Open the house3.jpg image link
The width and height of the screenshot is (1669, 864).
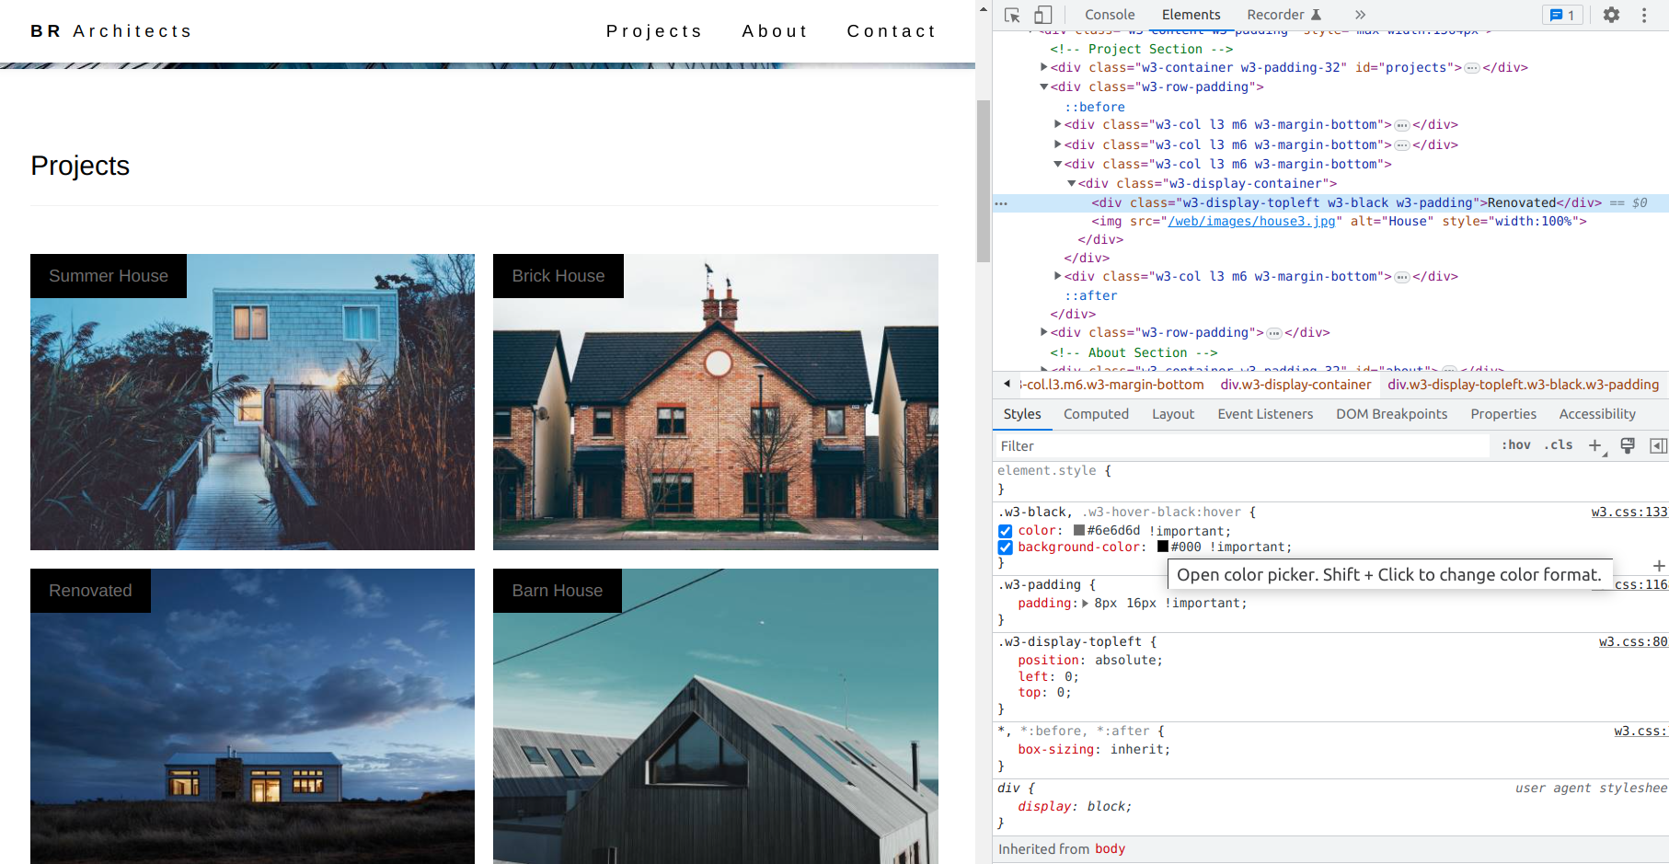point(1250,221)
